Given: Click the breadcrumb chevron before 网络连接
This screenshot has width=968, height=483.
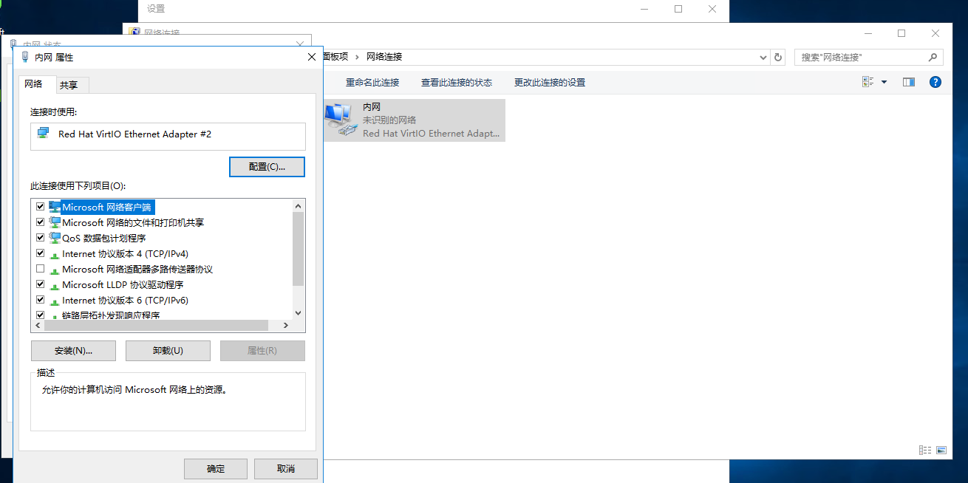Looking at the screenshot, I should click(x=357, y=57).
